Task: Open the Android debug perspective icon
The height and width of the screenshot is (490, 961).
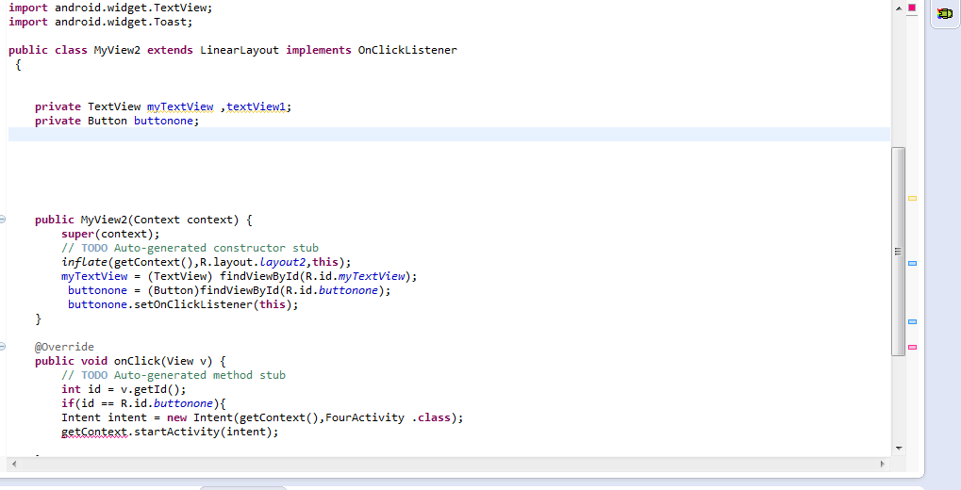Action: (x=945, y=13)
